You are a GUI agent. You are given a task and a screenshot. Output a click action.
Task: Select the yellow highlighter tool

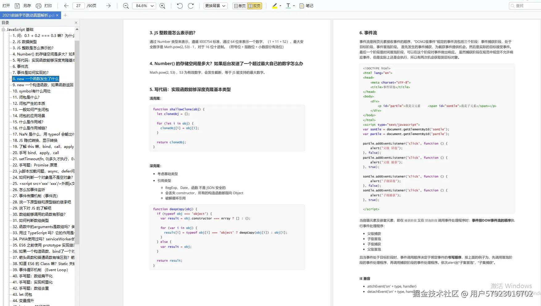(275, 6)
